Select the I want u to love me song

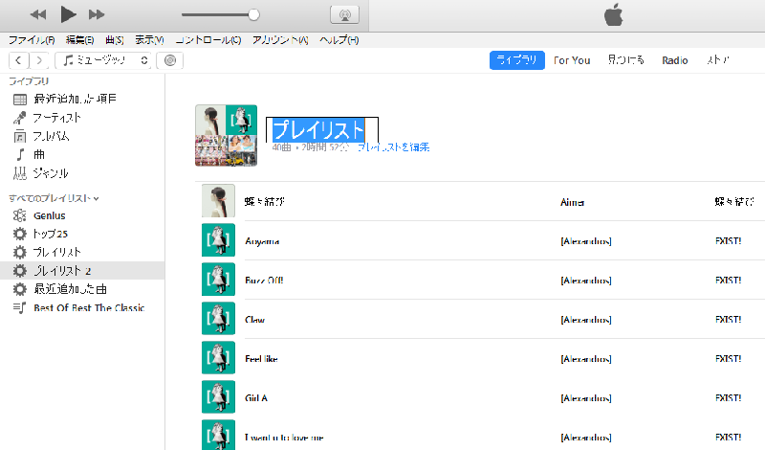(284, 438)
